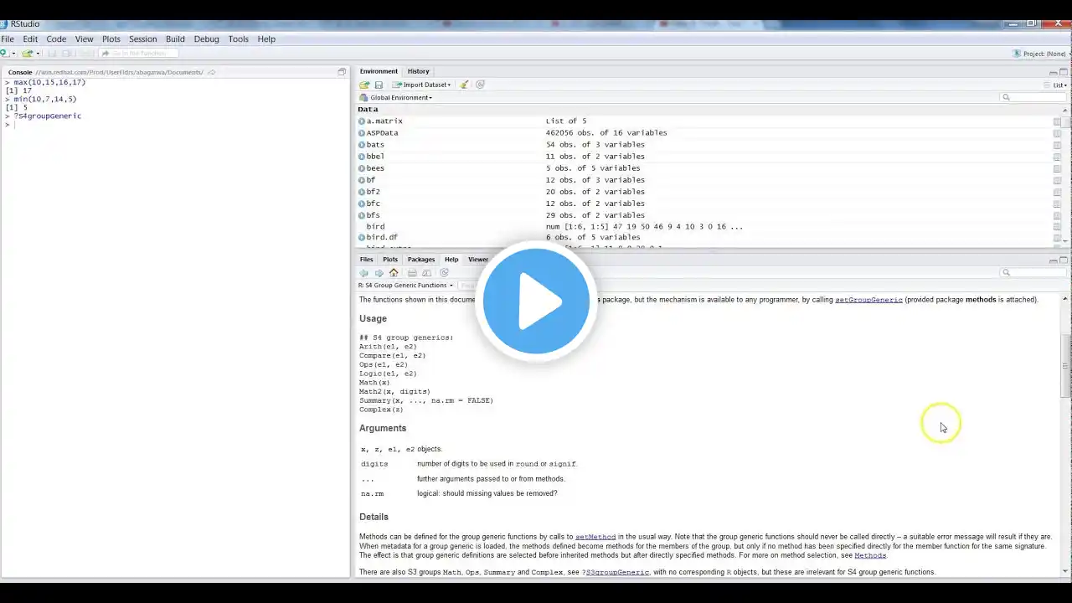Switch to the Plots tab

point(390,260)
